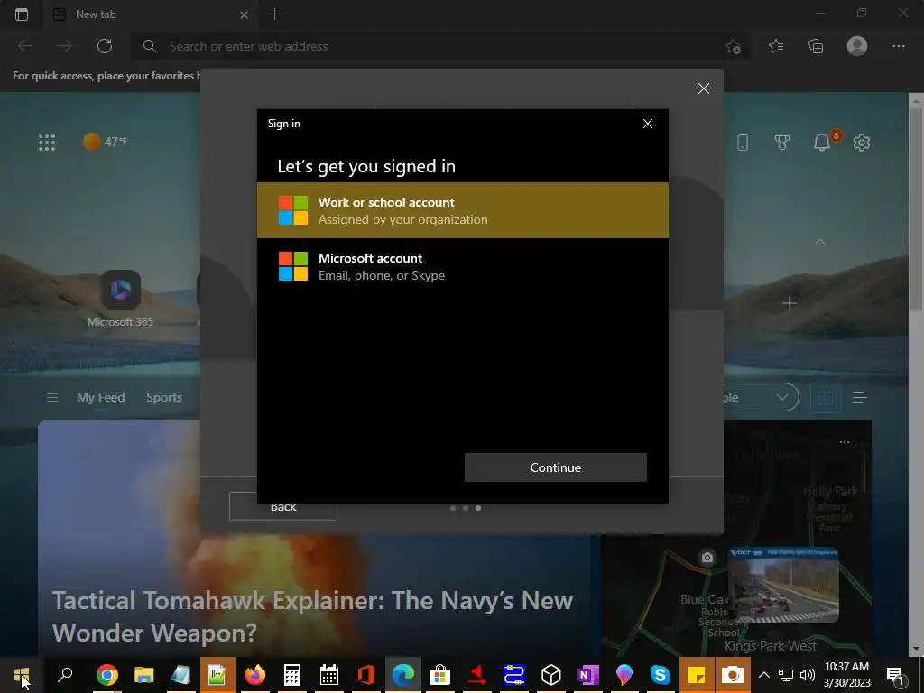Image resolution: width=924 pixels, height=693 pixels.
Task: Open a new tab with plus icon
Action: [274, 14]
